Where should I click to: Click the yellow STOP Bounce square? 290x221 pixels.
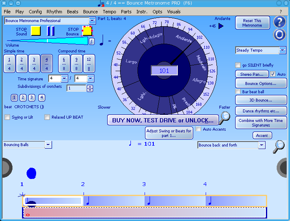[87, 31]
